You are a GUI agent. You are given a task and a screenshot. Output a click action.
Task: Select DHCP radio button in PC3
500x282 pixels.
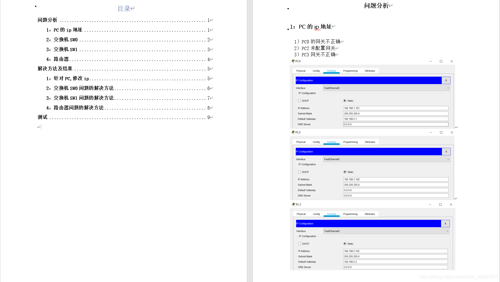click(300, 243)
